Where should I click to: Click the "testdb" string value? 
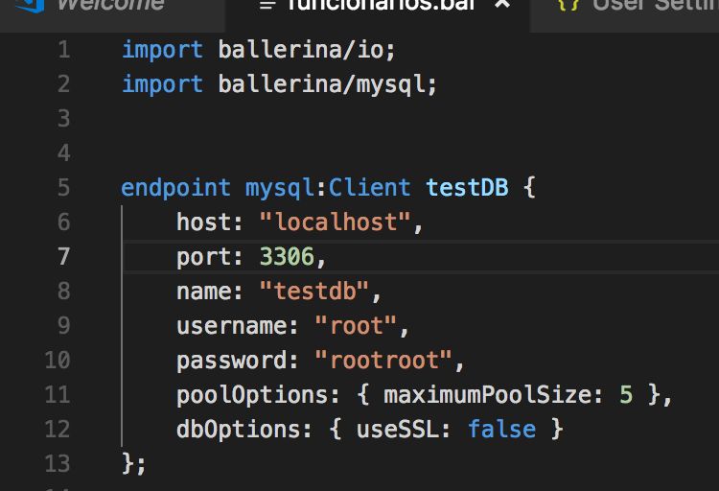click(x=314, y=292)
